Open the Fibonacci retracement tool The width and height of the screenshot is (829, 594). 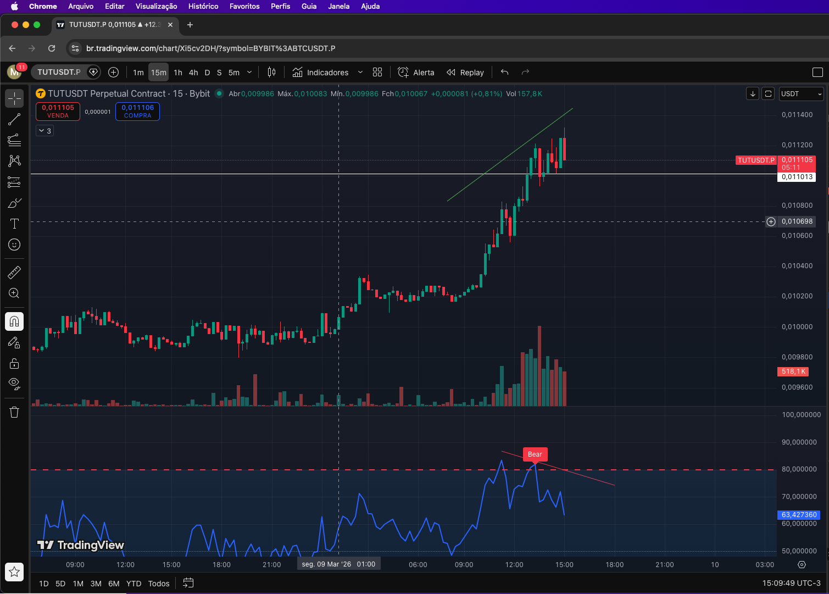pos(14,140)
